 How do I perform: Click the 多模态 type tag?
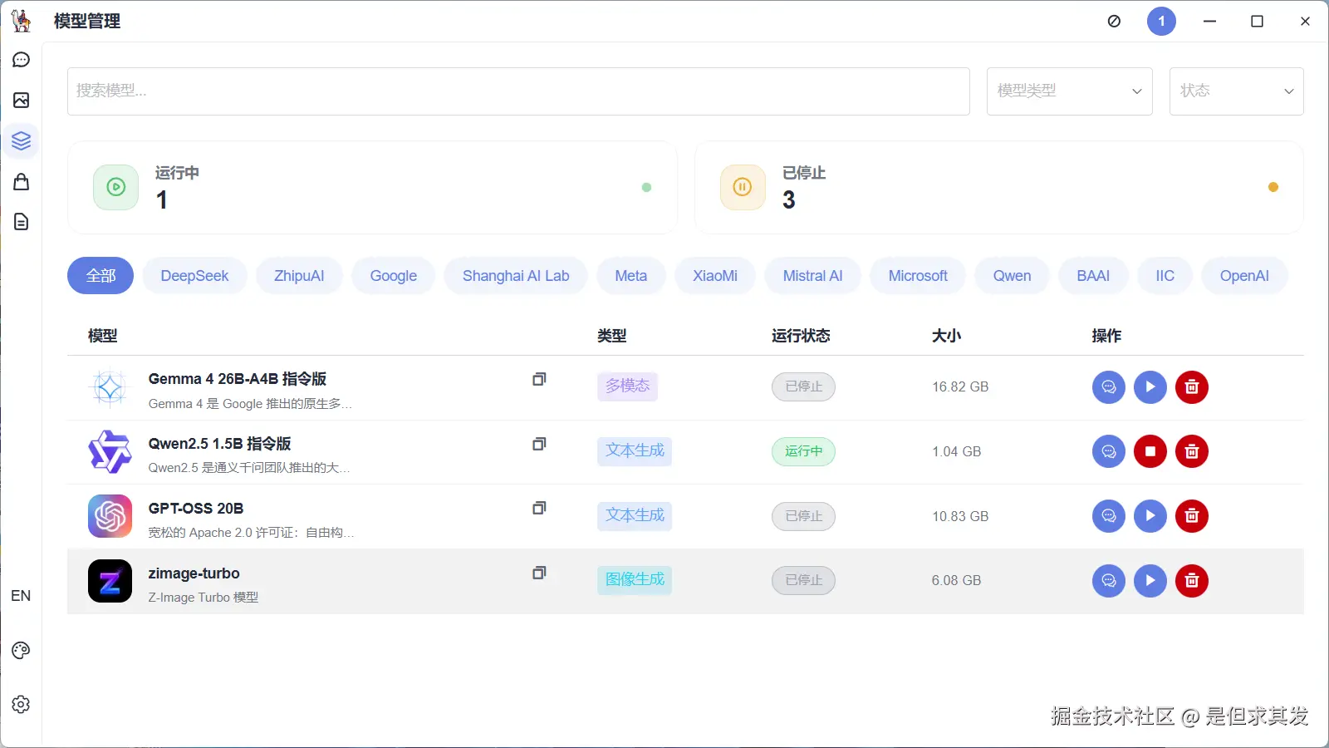tap(627, 386)
